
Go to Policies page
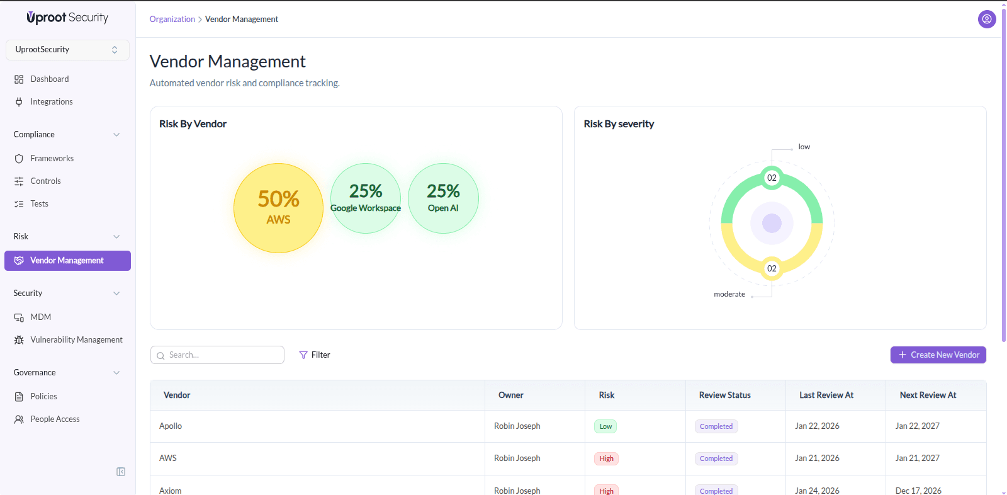click(43, 397)
